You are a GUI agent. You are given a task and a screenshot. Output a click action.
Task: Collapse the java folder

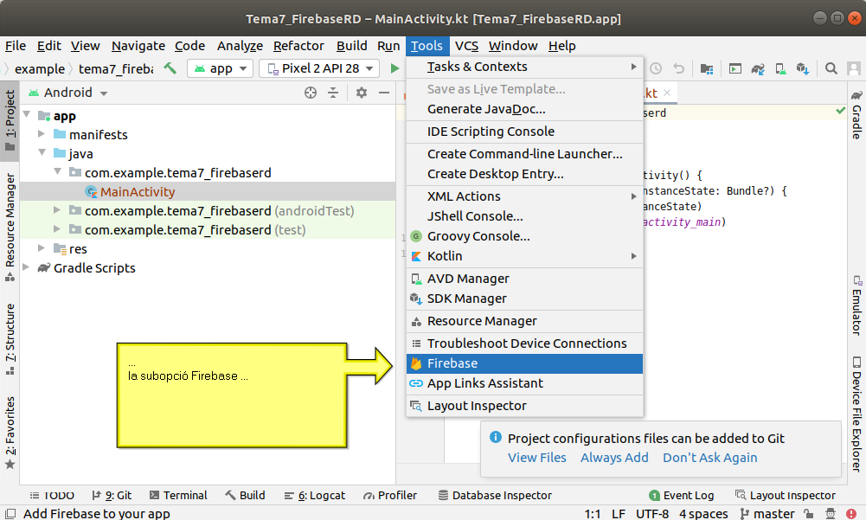click(x=42, y=152)
